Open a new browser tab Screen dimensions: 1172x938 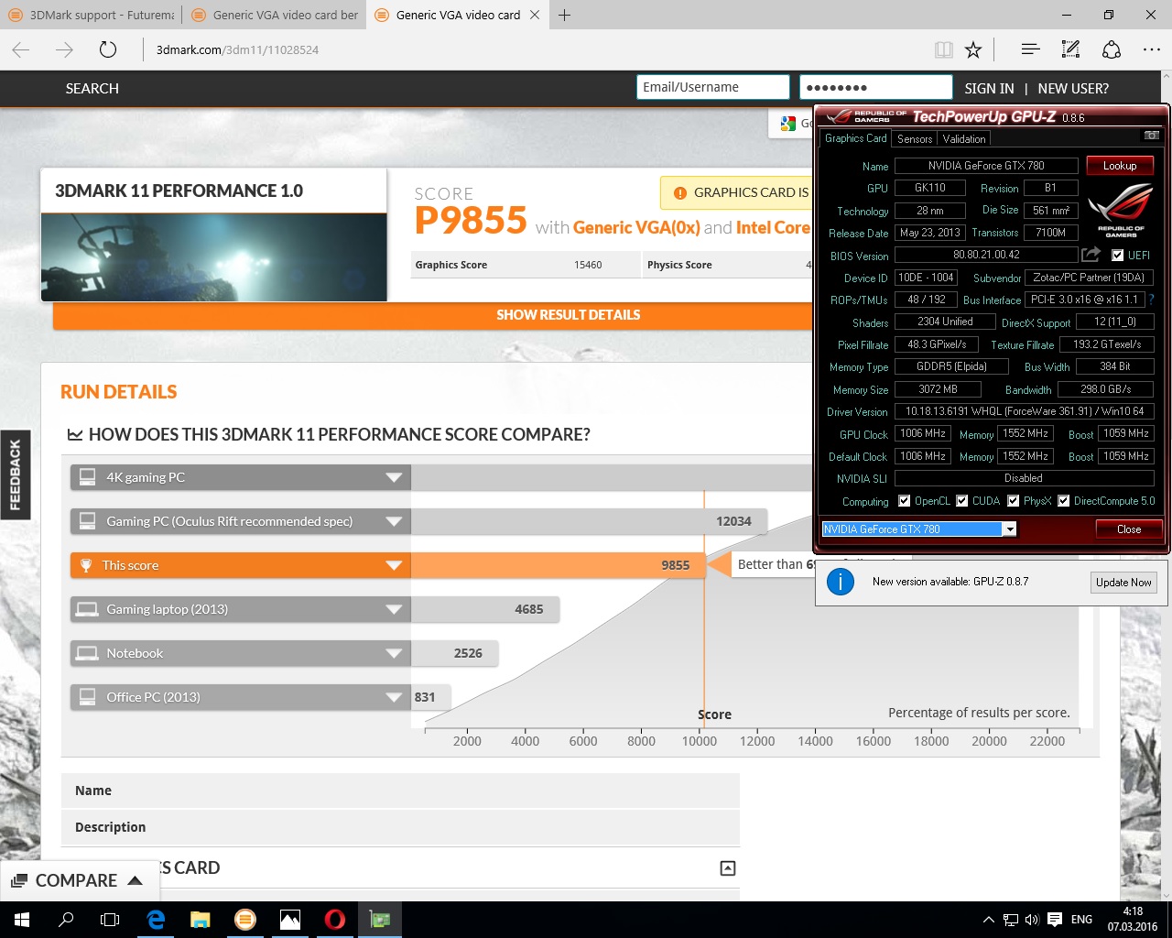point(565,15)
